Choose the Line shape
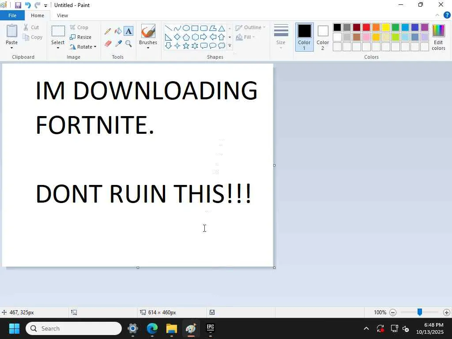This screenshot has height=339, width=452. tap(169, 28)
